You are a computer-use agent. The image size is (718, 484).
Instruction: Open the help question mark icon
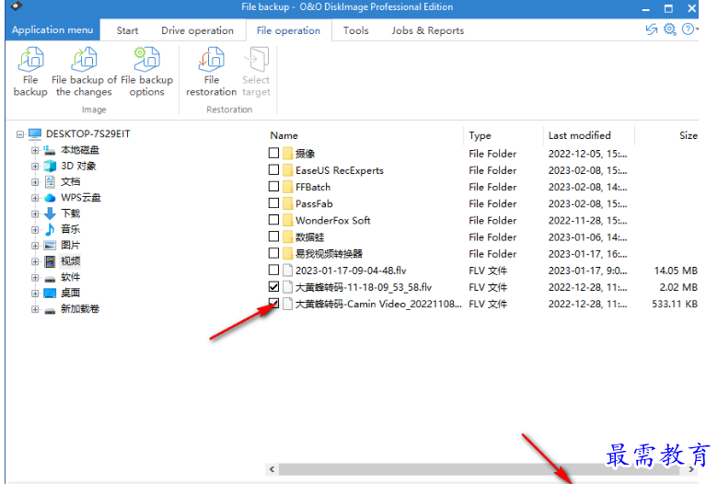[688, 29]
